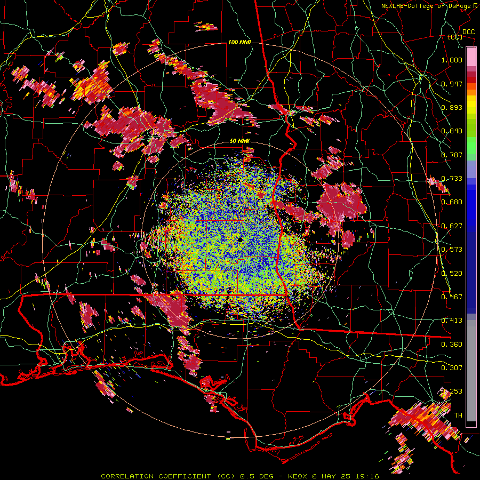Click the 0.680 scale value

coord(452,202)
